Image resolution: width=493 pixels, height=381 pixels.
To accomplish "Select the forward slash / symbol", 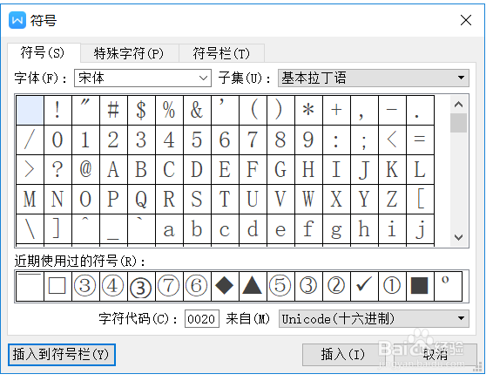I will click(30, 140).
